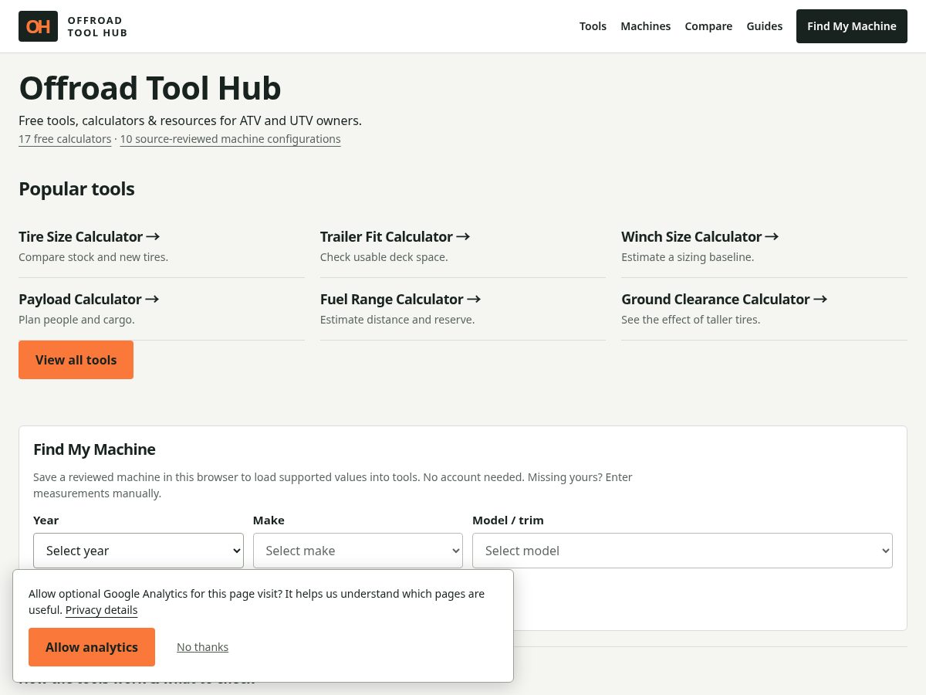
Task: Open the Winch Size Calculator
Action: (x=700, y=236)
